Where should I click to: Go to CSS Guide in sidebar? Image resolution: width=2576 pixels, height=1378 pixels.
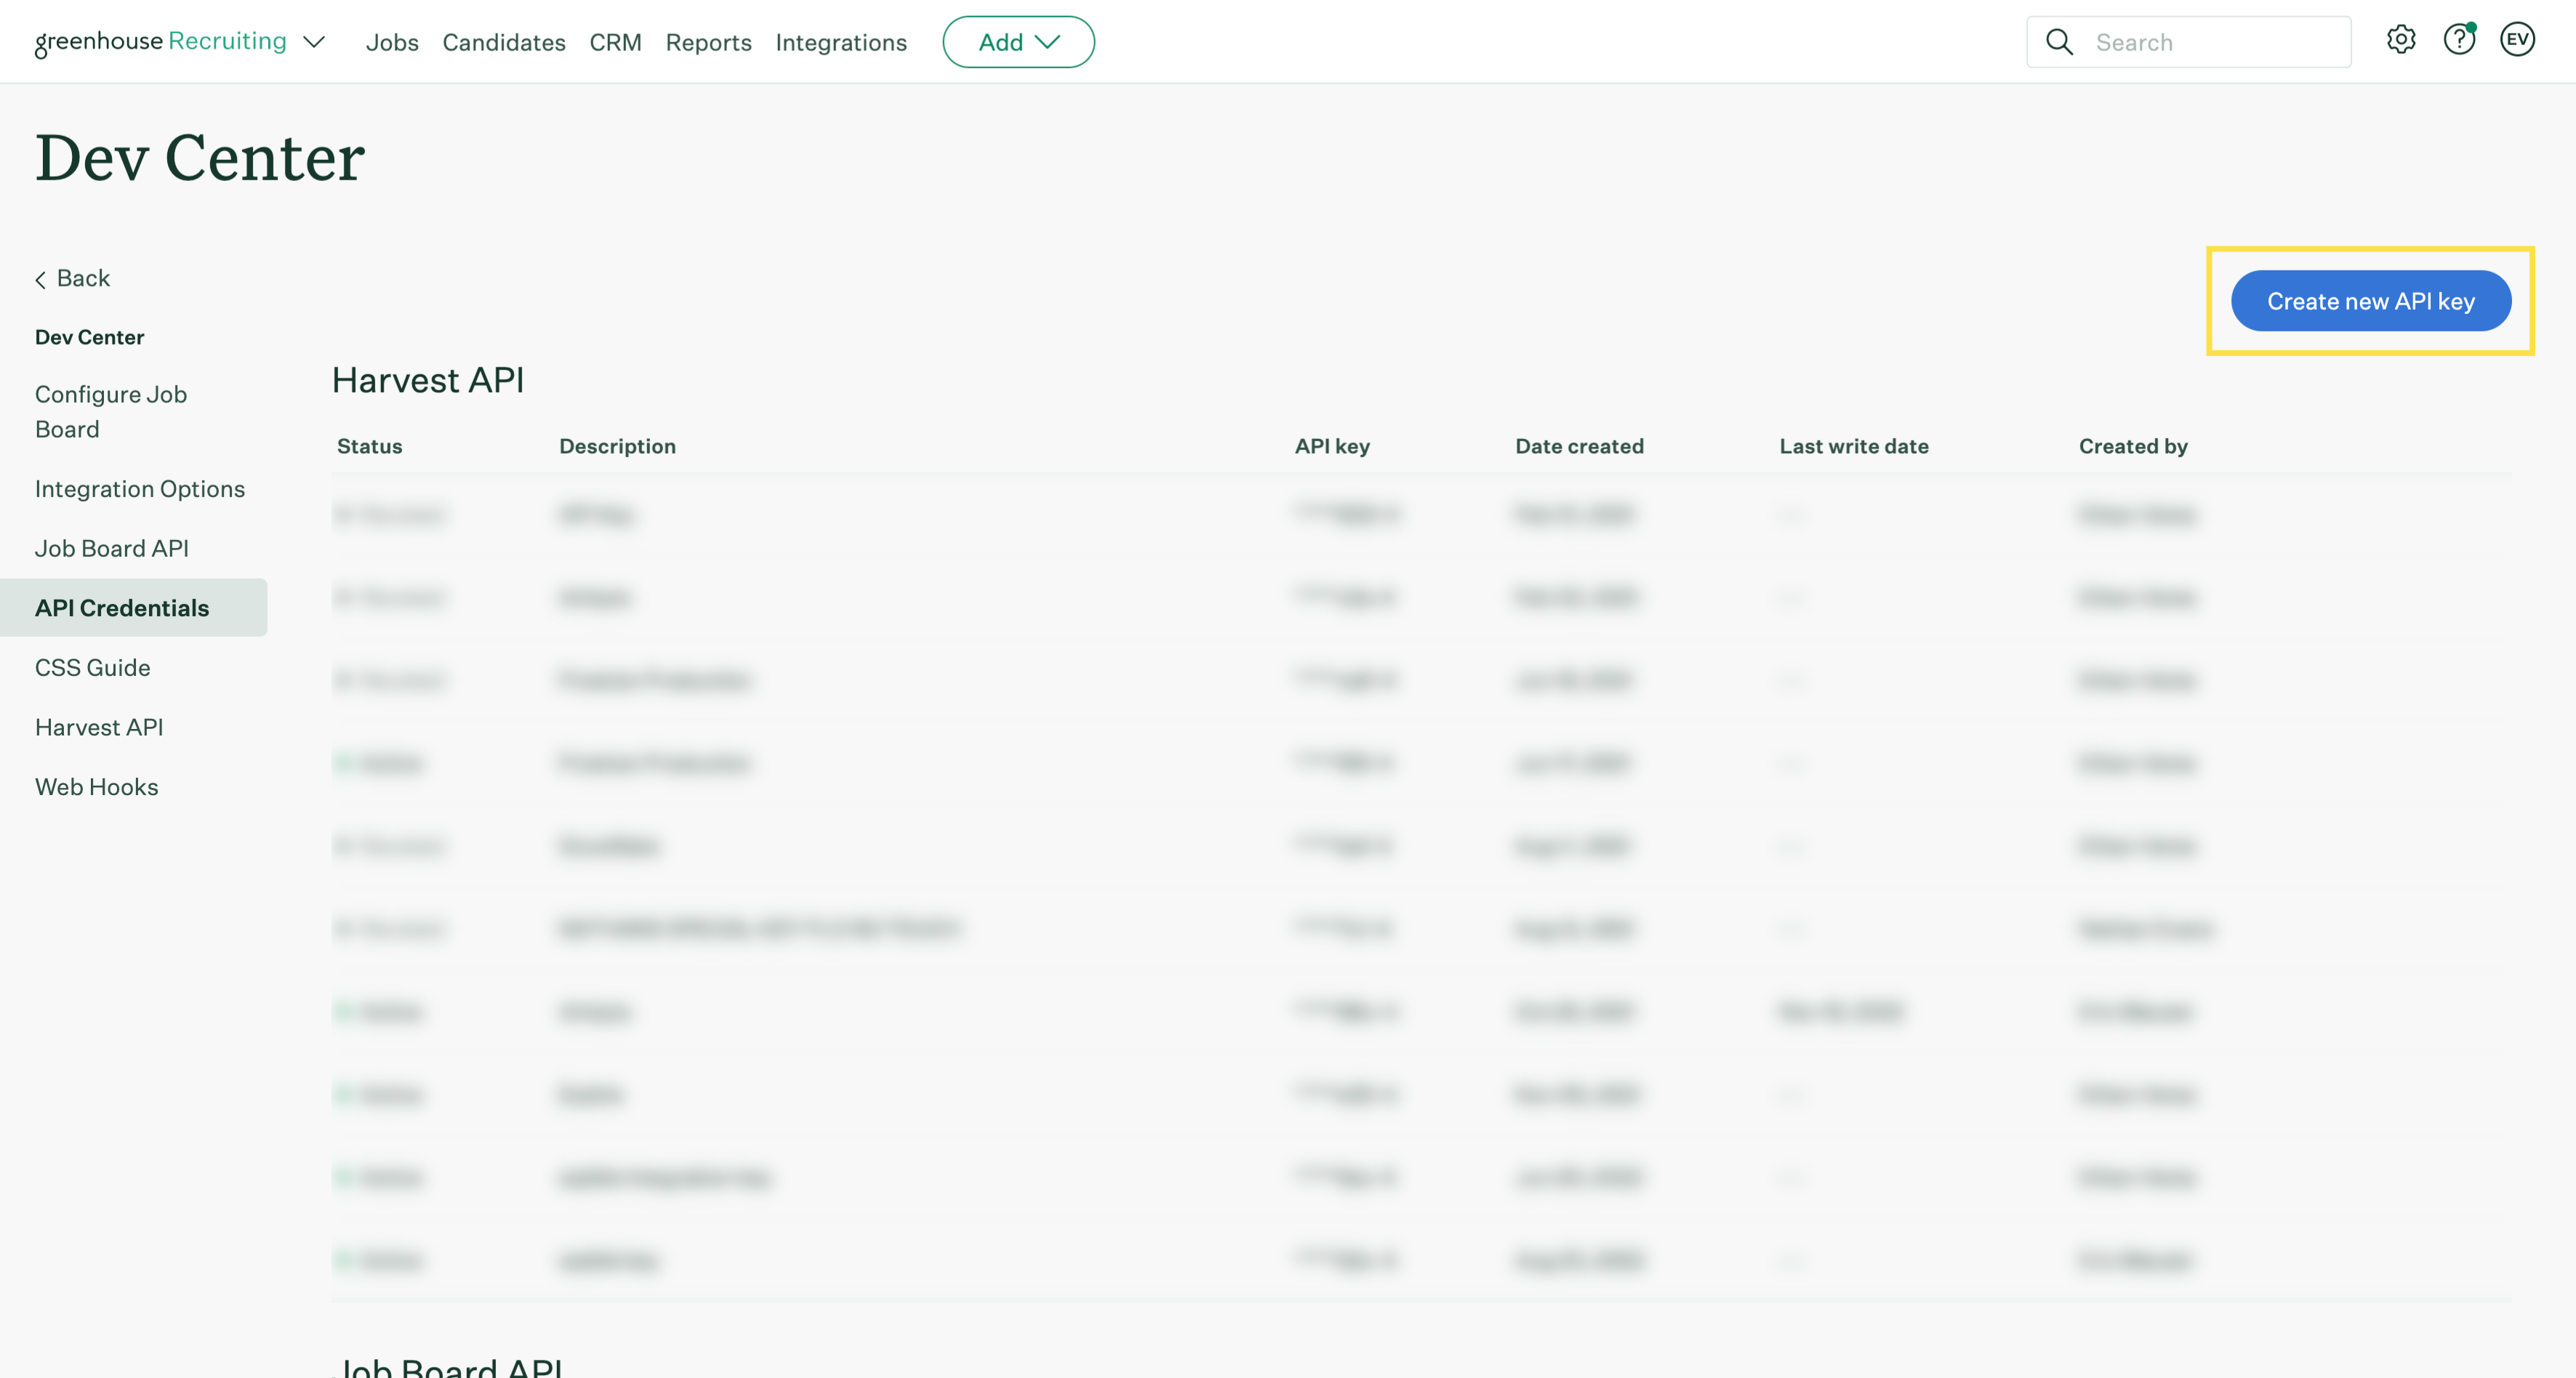tap(93, 667)
